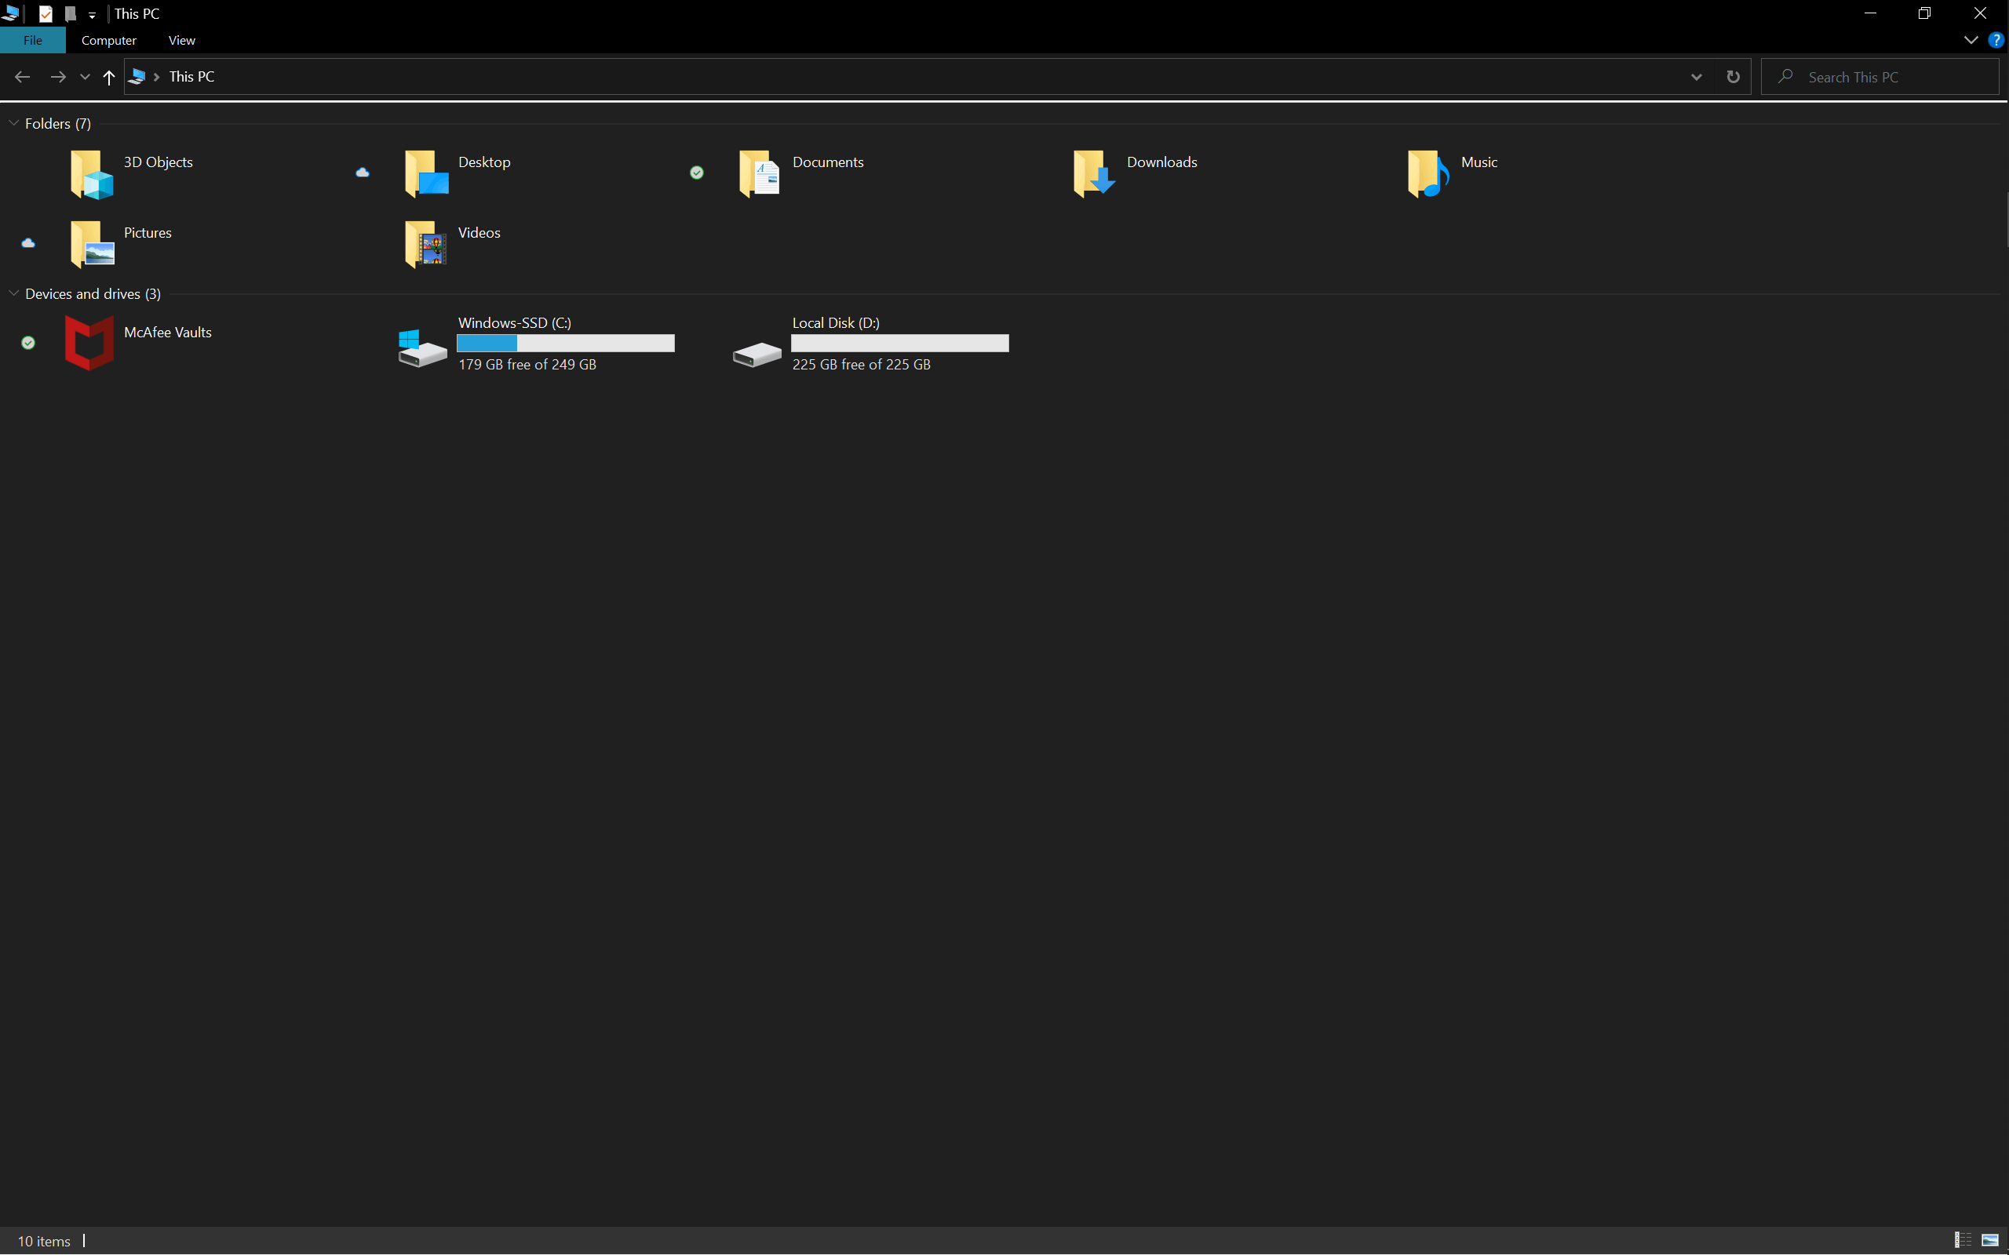The image size is (2009, 1255).
Task: Open the Music folder icon
Action: pos(1428,173)
